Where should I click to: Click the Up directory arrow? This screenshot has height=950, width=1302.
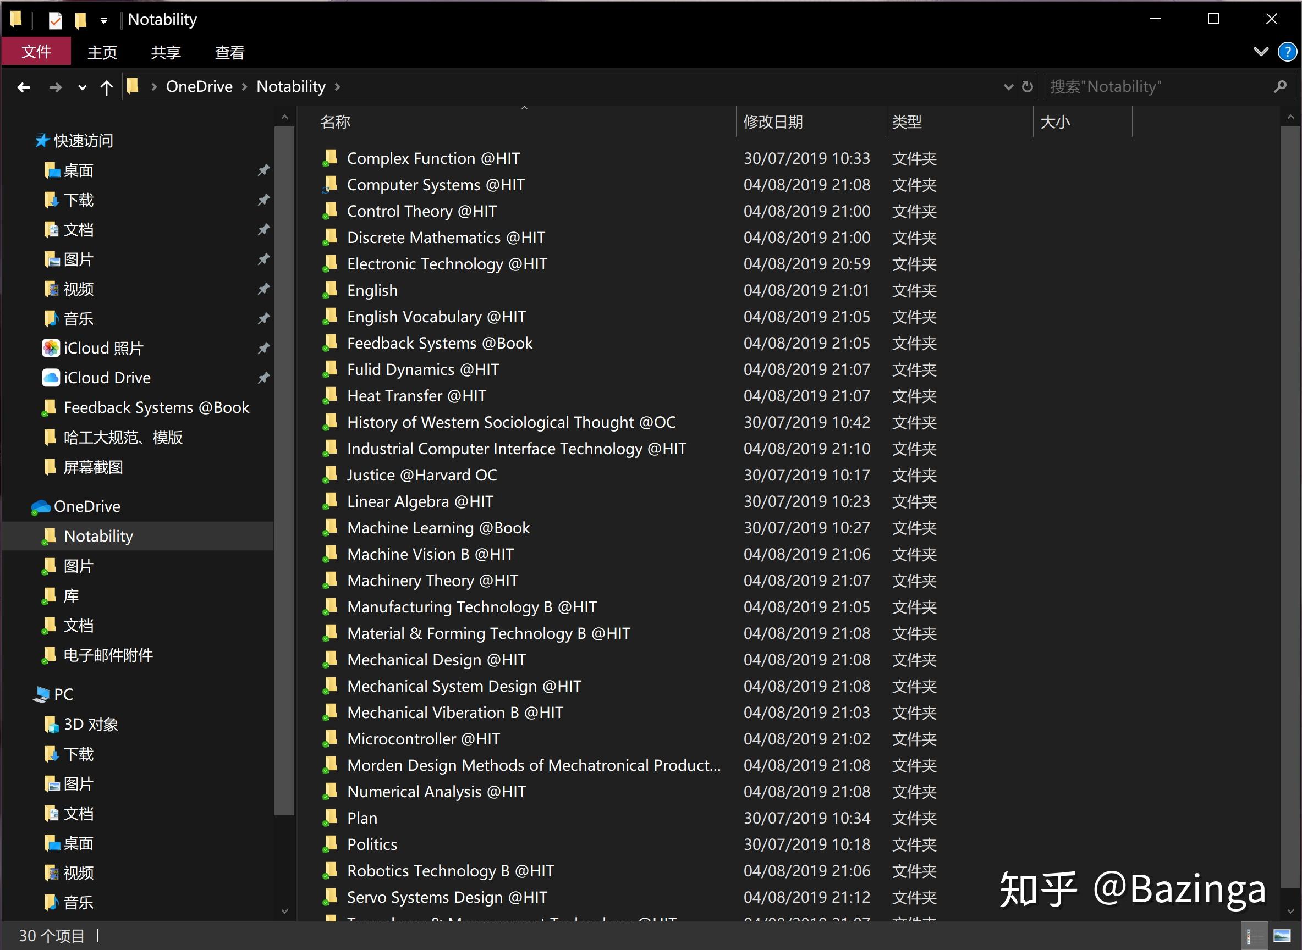coord(107,87)
